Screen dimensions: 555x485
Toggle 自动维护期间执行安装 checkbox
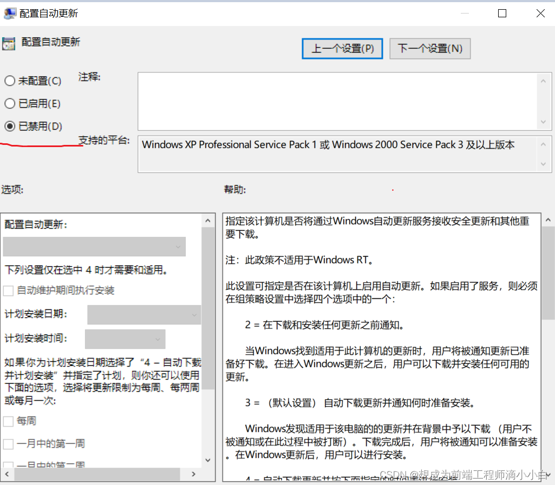tap(8, 291)
